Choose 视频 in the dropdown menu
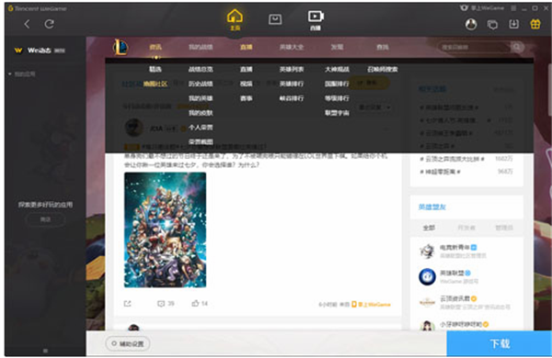552x358 pixels. [246, 84]
